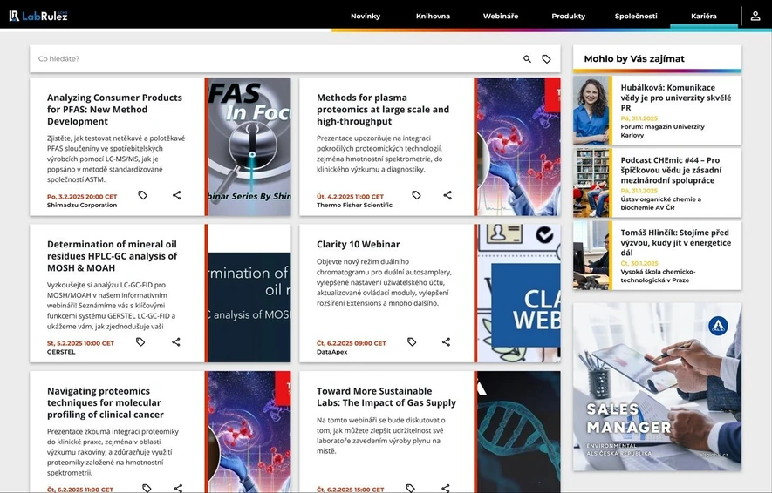Viewport: 772px width, 493px height.
Task: Click tag icon on Navigating proteomics card
Action: pos(147,488)
